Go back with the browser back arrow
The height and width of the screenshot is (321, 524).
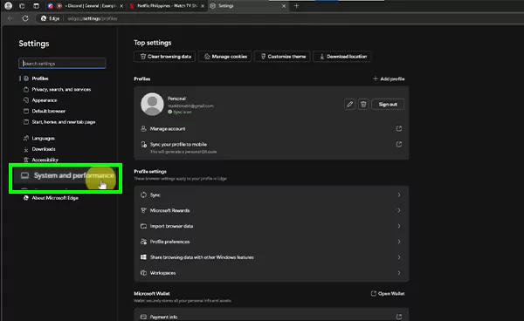point(10,18)
